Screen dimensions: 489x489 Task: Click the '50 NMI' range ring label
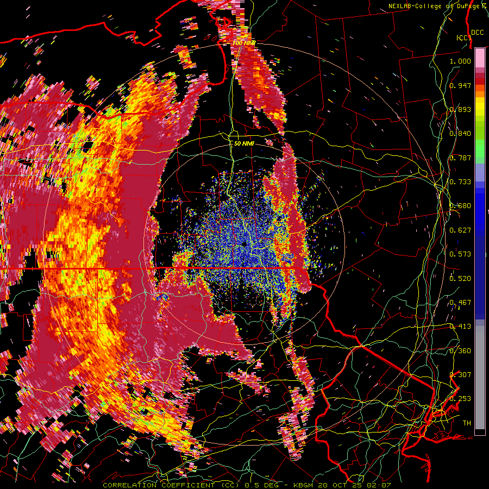tap(244, 143)
